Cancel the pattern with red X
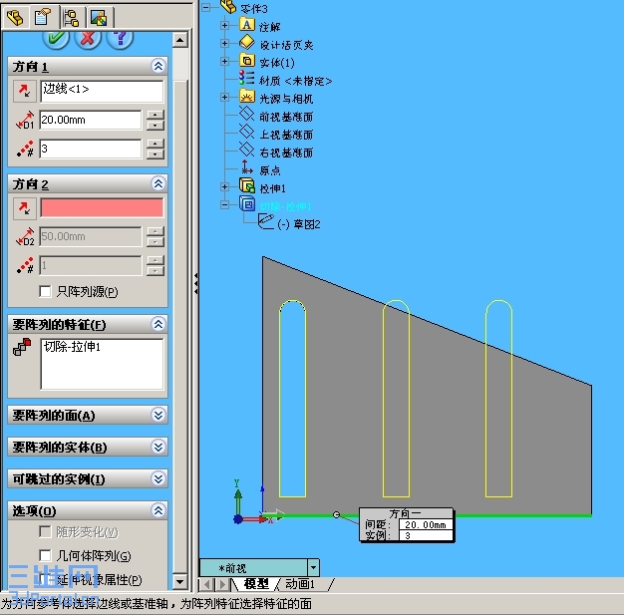The height and width of the screenshot is (615, 624). [x=88, y=38]
